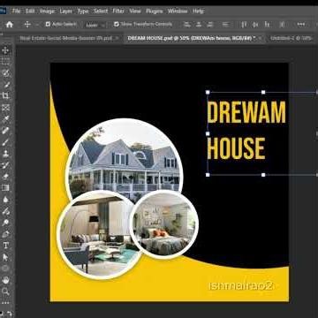Click Align vertical centers in options bar

(255, 25)
